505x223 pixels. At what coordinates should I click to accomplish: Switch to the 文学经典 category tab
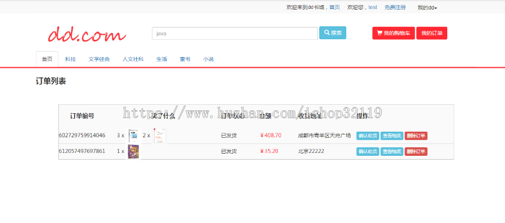pos(99,59)
